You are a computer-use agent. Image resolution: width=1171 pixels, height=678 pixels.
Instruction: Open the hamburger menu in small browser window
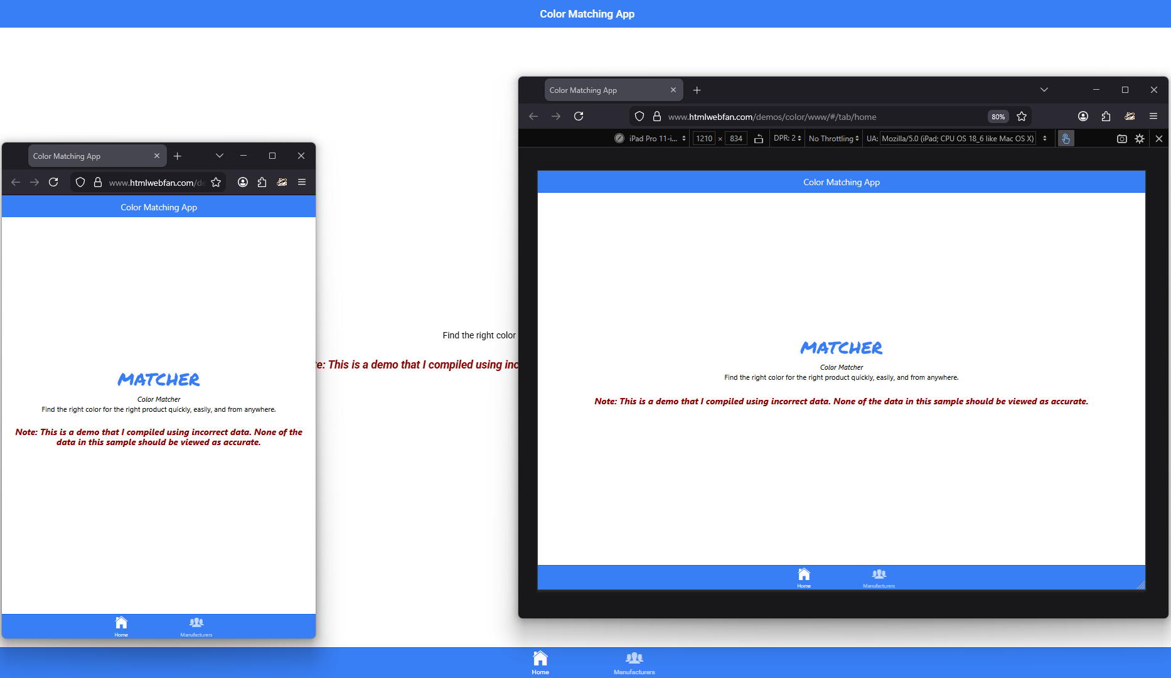click(302, 182)
